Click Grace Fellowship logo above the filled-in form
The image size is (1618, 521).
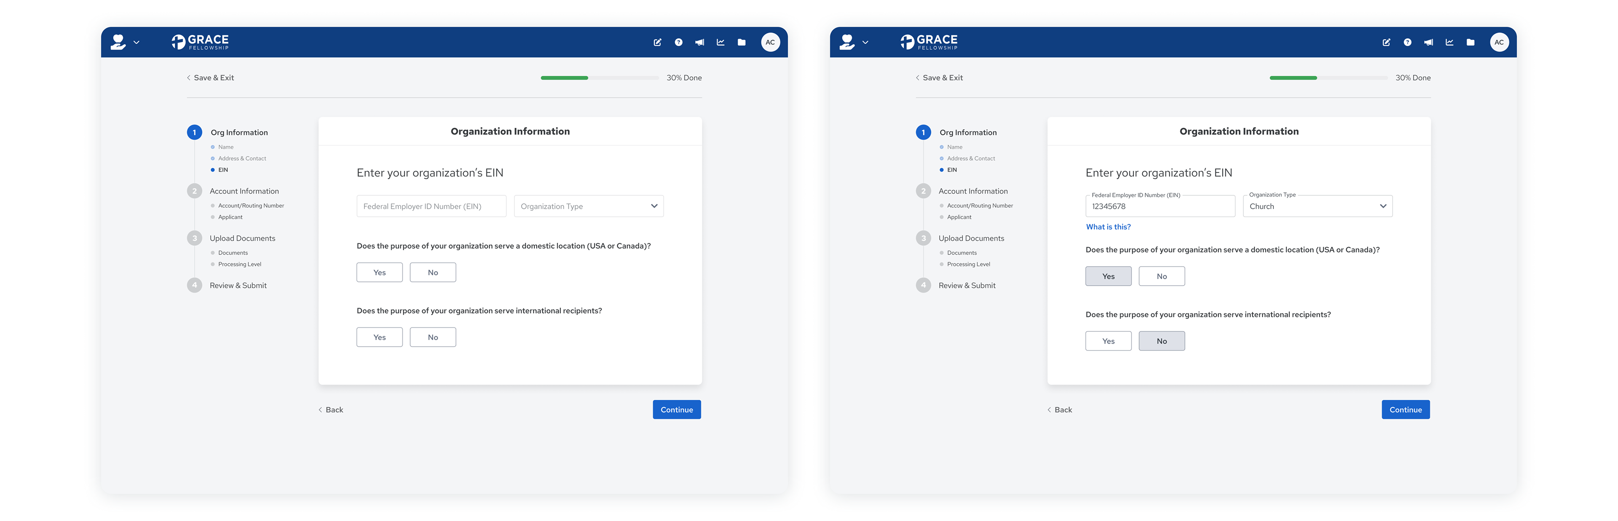[928, 42]
